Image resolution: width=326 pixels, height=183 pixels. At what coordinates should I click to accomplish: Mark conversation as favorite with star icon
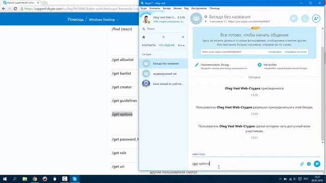point(206,17)
